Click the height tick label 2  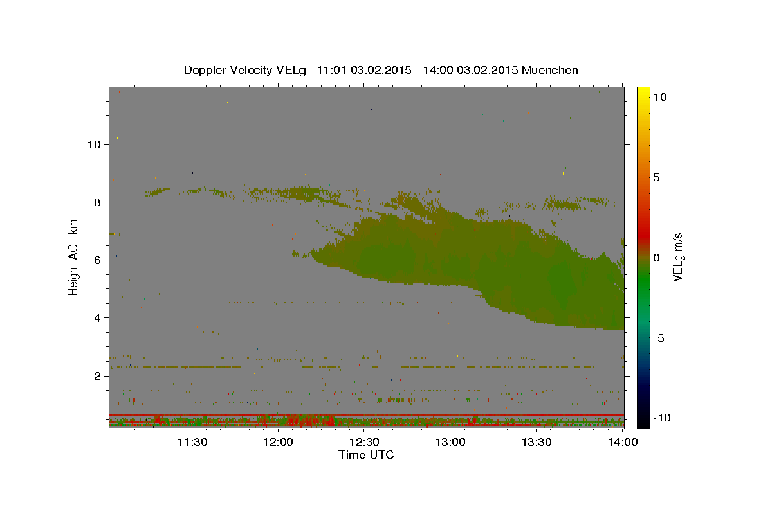point(98,376)
